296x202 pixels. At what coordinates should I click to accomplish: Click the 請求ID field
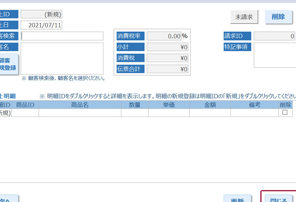(x=274, y=36)
